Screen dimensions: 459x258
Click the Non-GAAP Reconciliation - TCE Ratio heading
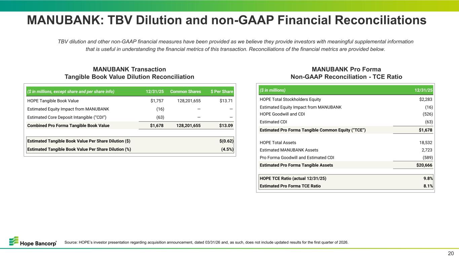point(346,77)
